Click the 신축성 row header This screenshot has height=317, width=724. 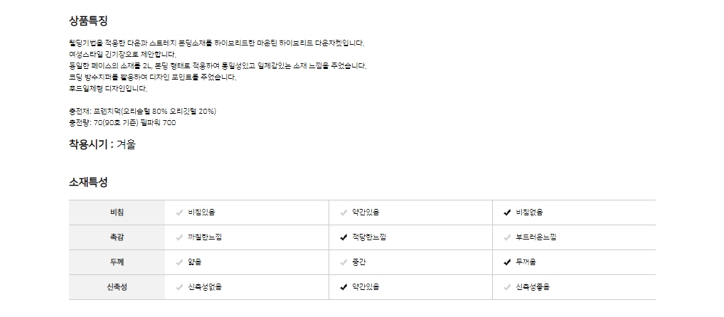click(117, 287)
